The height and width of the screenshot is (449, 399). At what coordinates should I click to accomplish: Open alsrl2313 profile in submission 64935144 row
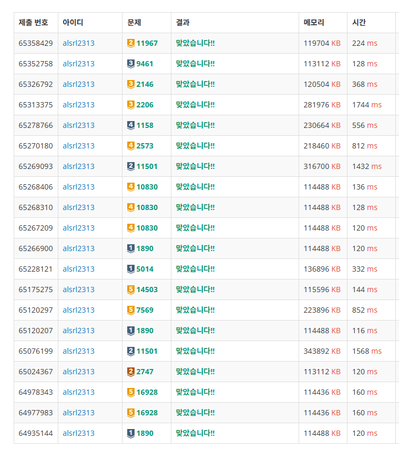(79, 434)
